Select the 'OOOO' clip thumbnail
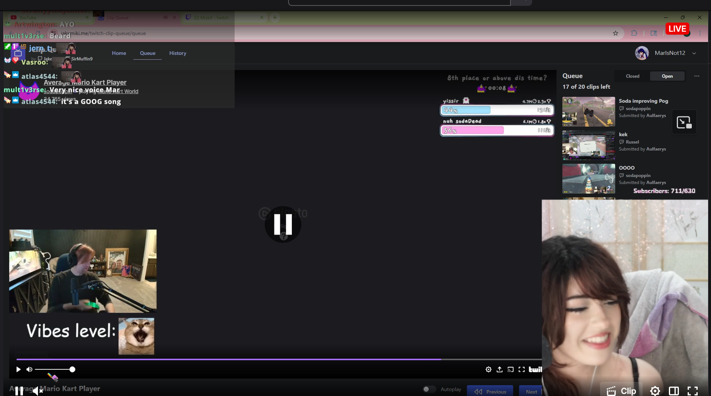711x396 pixels. pos(588,179)
